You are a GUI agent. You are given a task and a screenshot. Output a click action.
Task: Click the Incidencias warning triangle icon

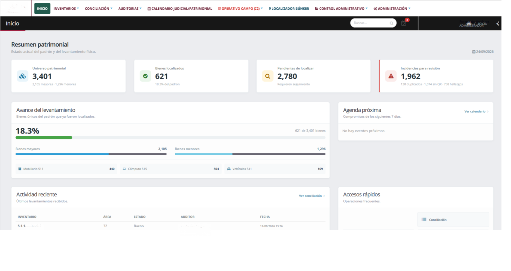tap(391, 76)
